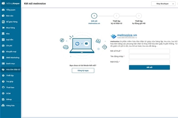Open Báo cáo pie chart icon
Image resolution: width=178 pixels, height=118 pixels.
click(3, 16)
